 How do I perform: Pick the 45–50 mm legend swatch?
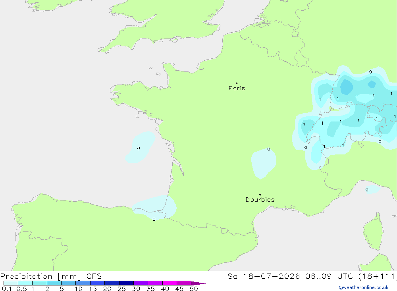coord(184,283)
